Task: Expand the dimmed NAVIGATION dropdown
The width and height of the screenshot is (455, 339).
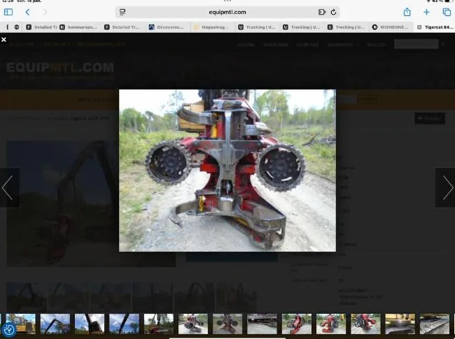Action: click(x=343, y=45)
